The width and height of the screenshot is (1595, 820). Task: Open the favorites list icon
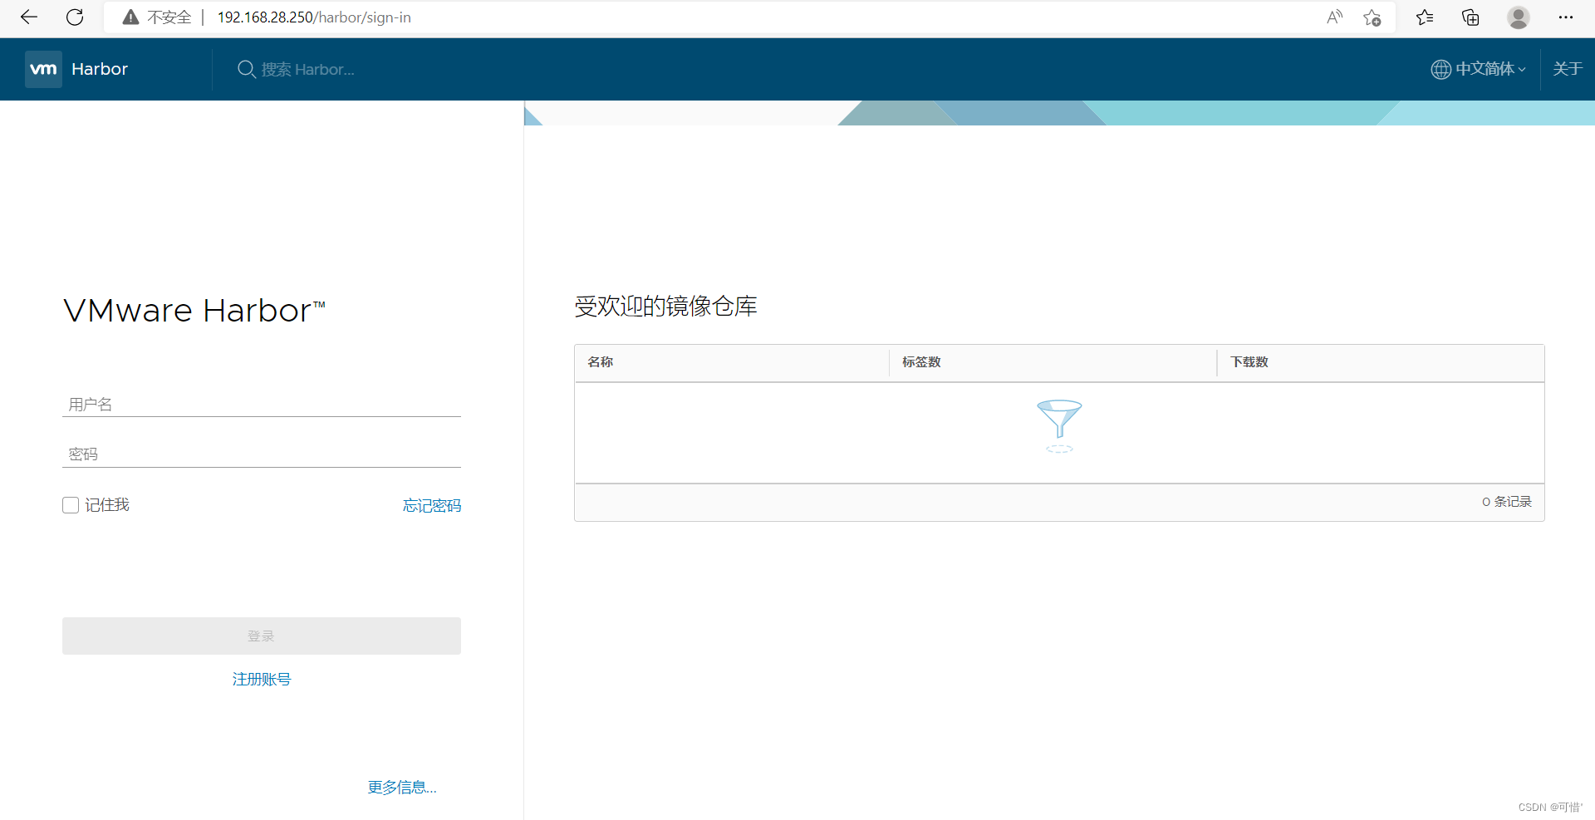[1425, 17]
